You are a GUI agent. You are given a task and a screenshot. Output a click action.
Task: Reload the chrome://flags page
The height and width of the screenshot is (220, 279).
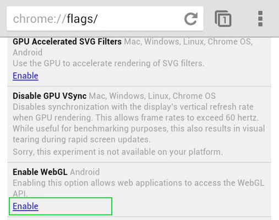(191, 19)
